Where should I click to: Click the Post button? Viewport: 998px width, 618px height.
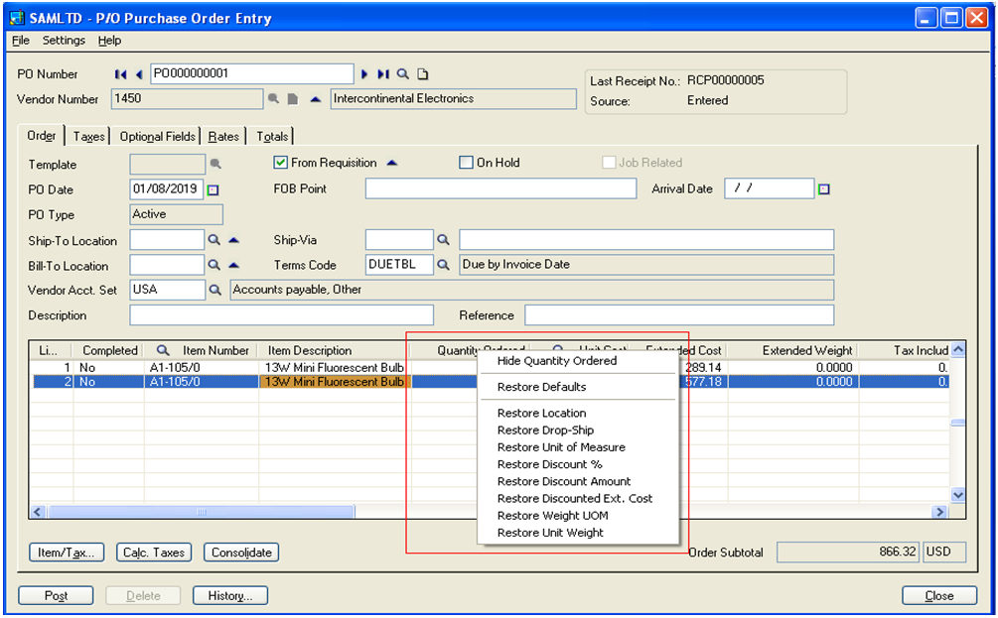coord(56,596)
